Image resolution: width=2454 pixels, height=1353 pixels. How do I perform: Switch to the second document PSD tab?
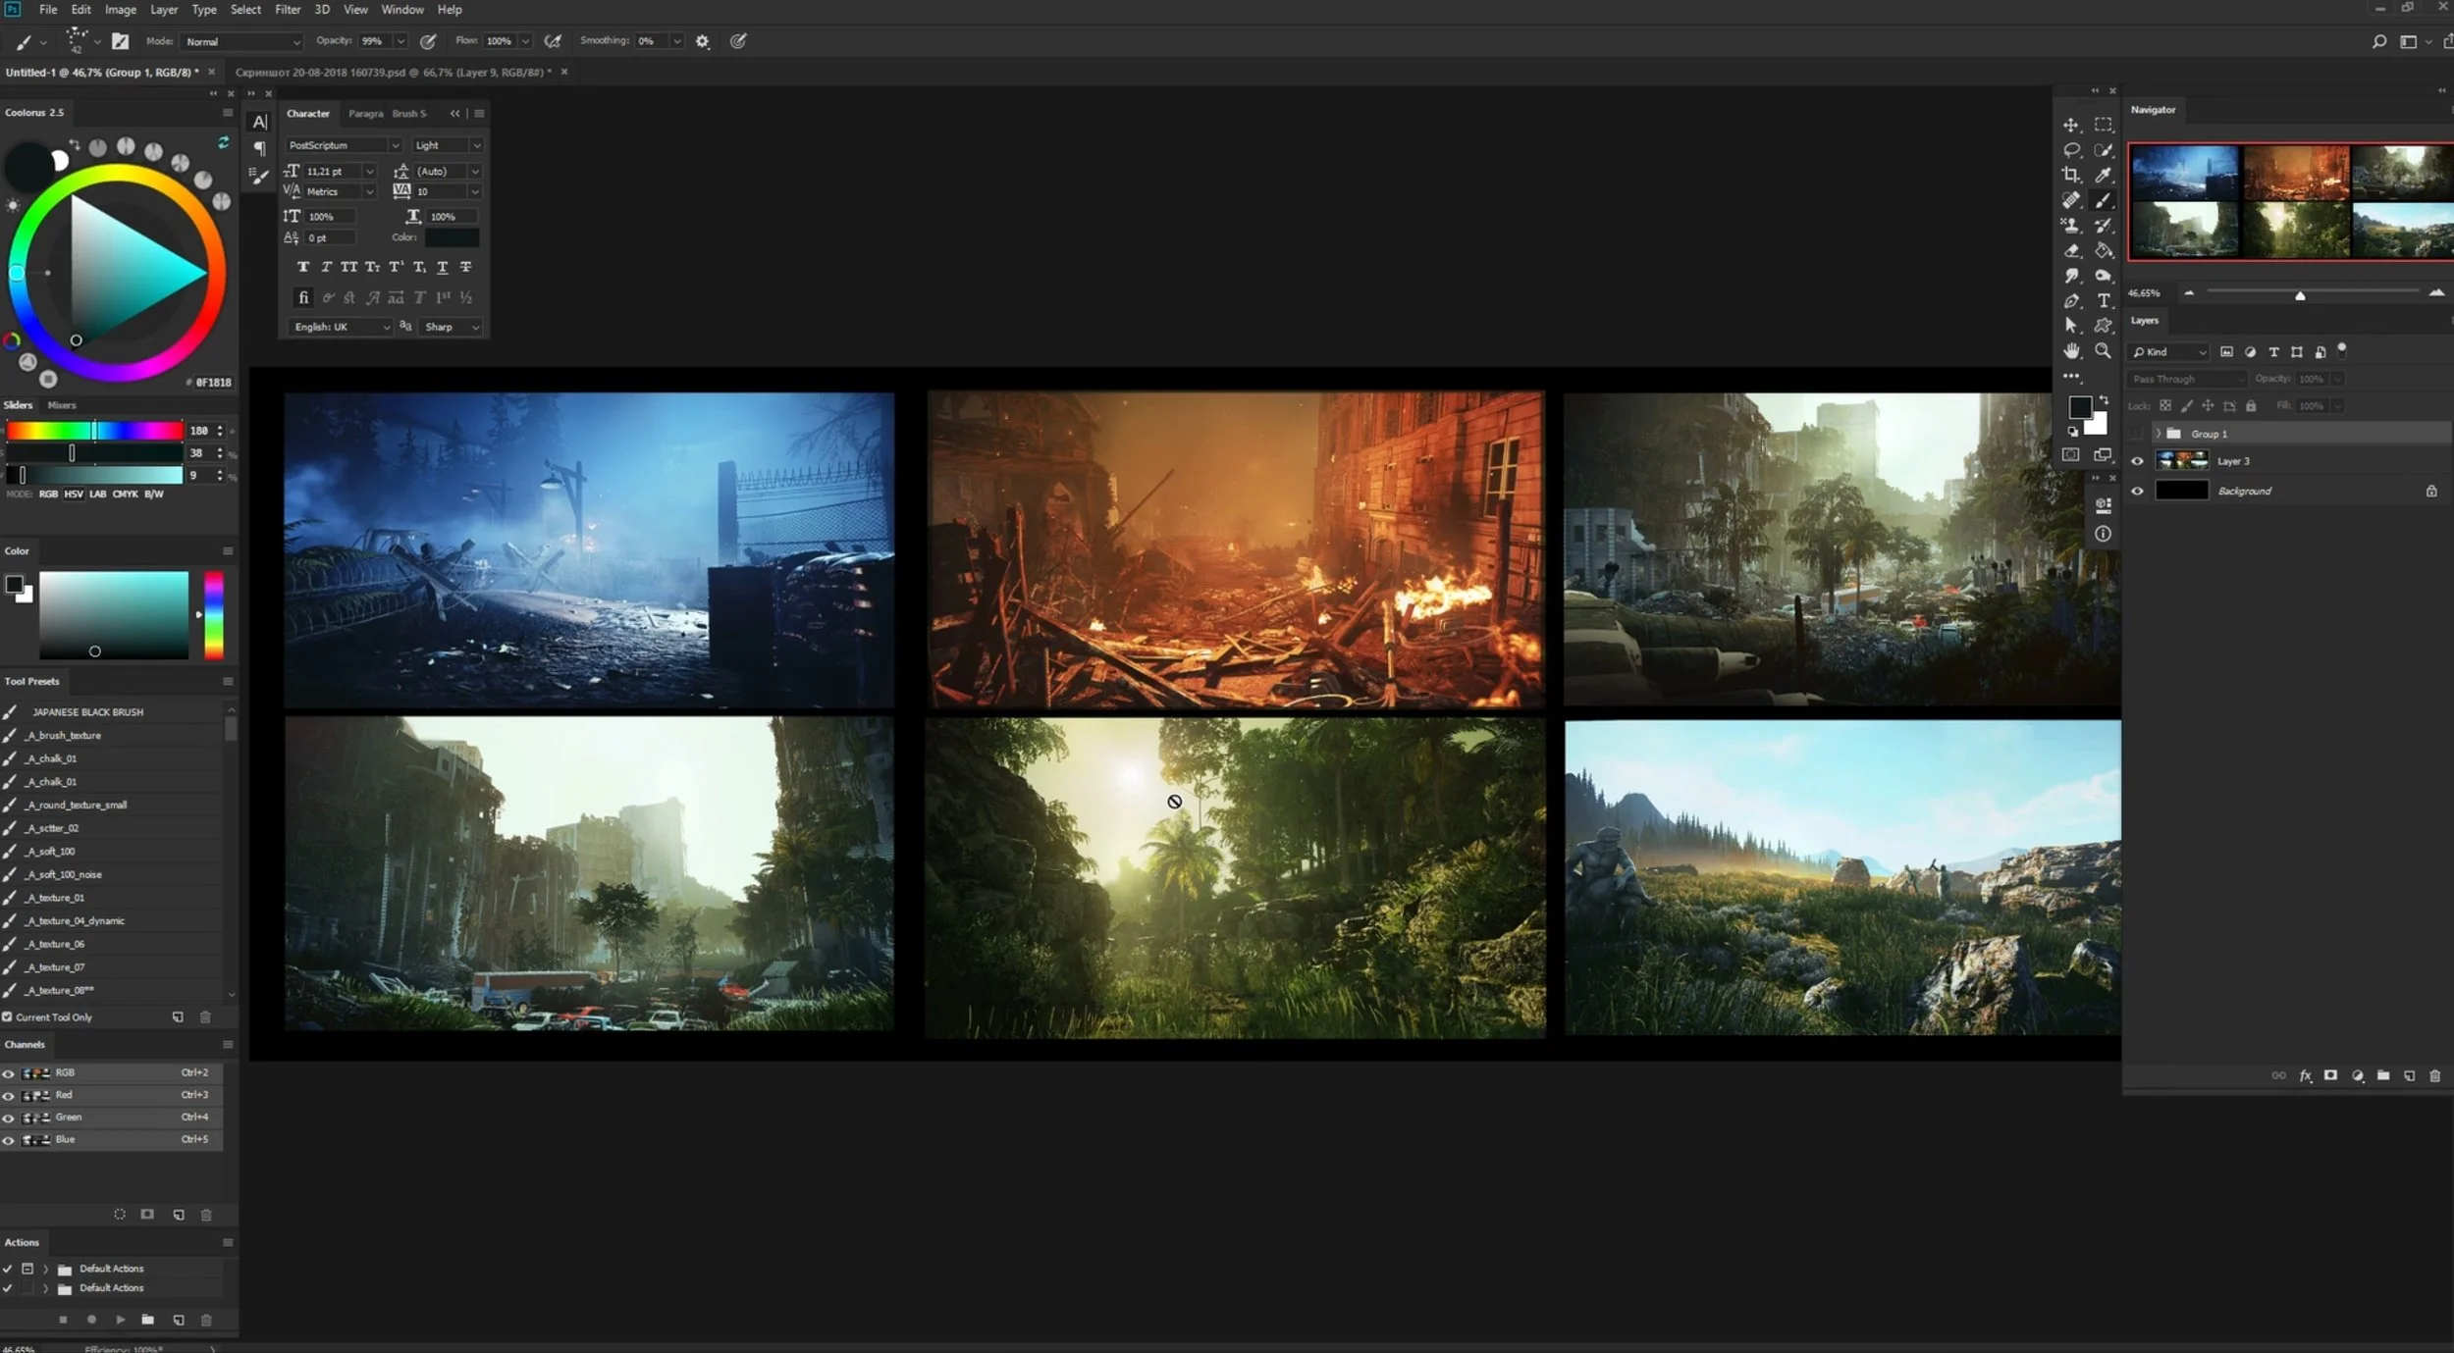pyautogui.click(x=394, y=73)
